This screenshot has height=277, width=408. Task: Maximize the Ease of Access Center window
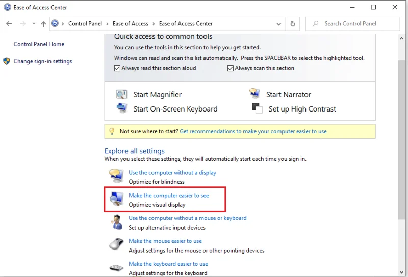pyautogui.click(x=373, y=7)
